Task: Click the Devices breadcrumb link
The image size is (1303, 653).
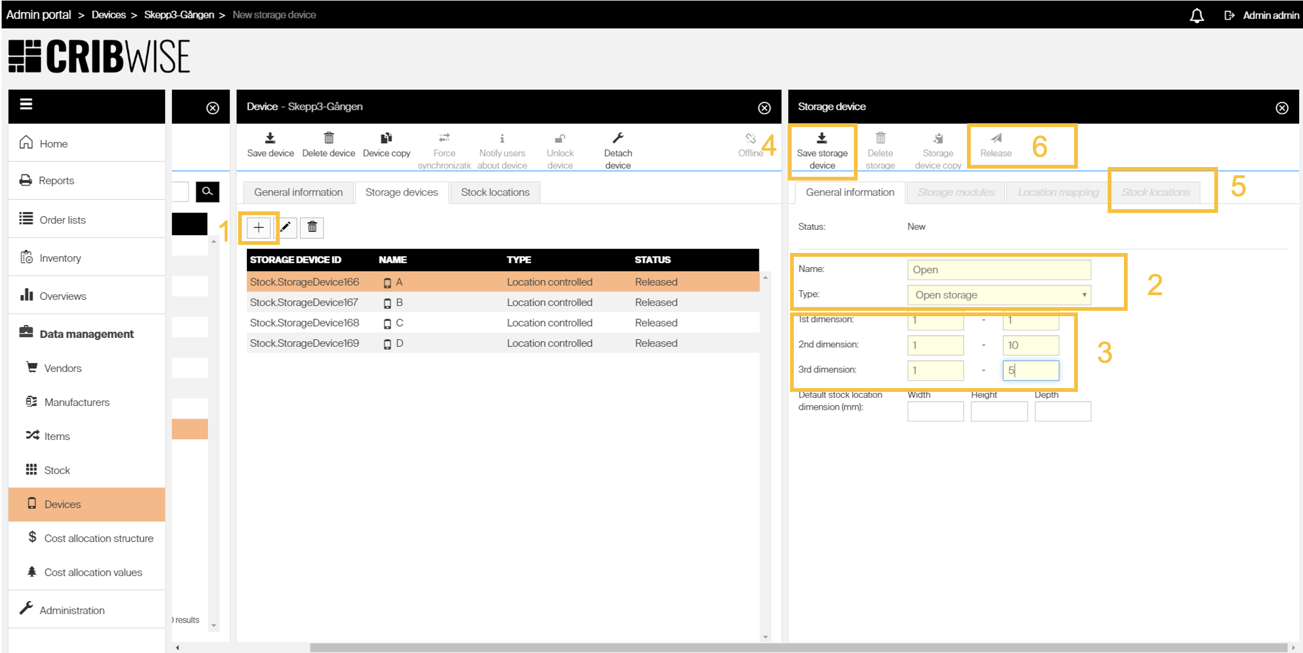Action: point(108,15)
